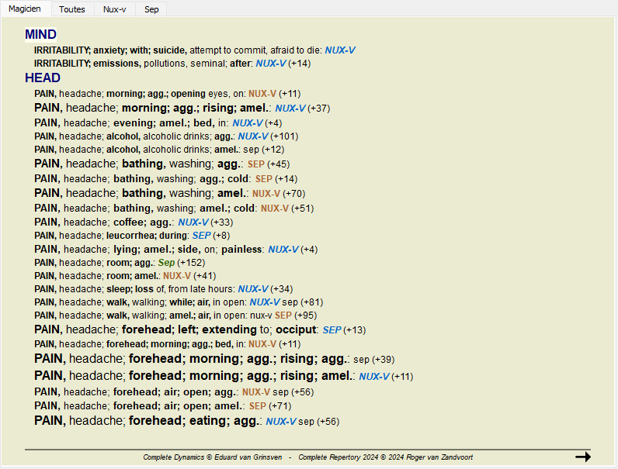Viewport: 618px width, 469px height.
Task: Click SEP in bathing agg. cold rubric
Action: (x=264, y=178)
